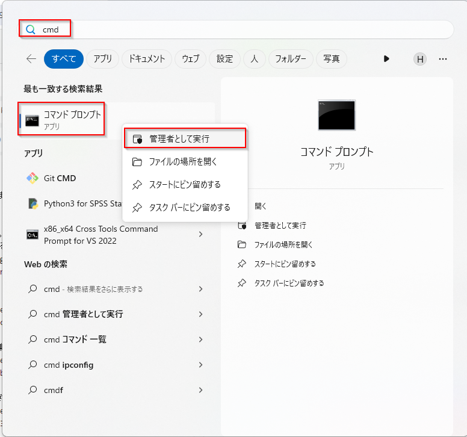Open the H user account avatar
467x437 pixels.
coord(420,59)
